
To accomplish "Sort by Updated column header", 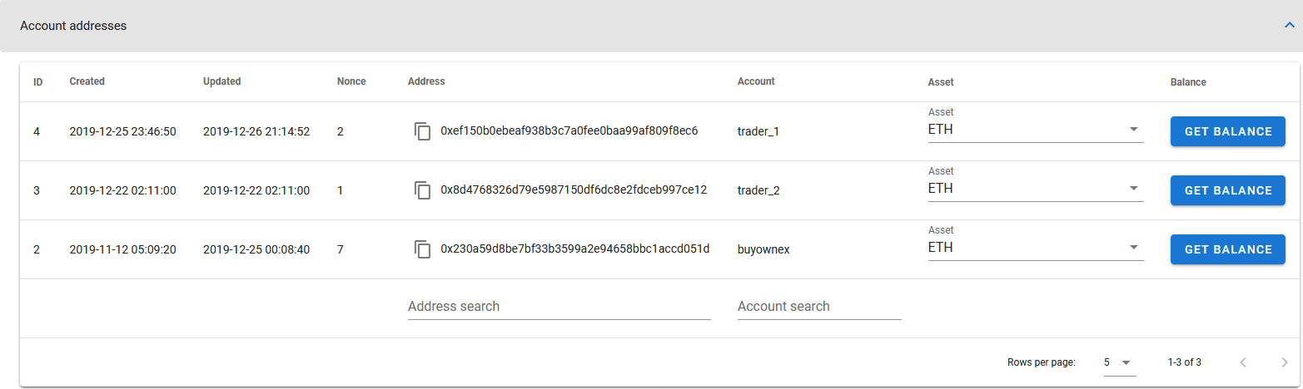I will click(222, 81).
